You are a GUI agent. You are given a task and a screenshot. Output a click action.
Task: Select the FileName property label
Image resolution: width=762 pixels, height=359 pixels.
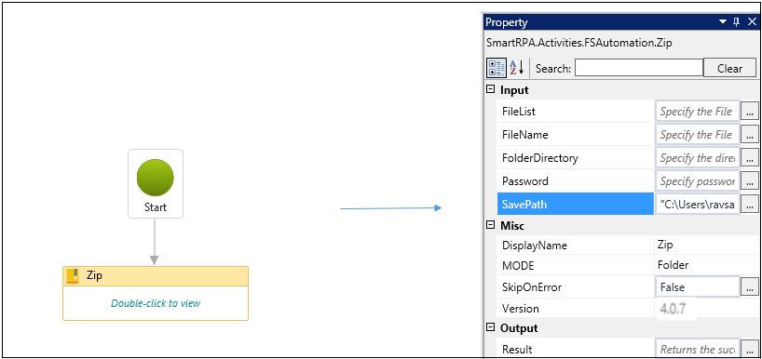tap(524, 134)
